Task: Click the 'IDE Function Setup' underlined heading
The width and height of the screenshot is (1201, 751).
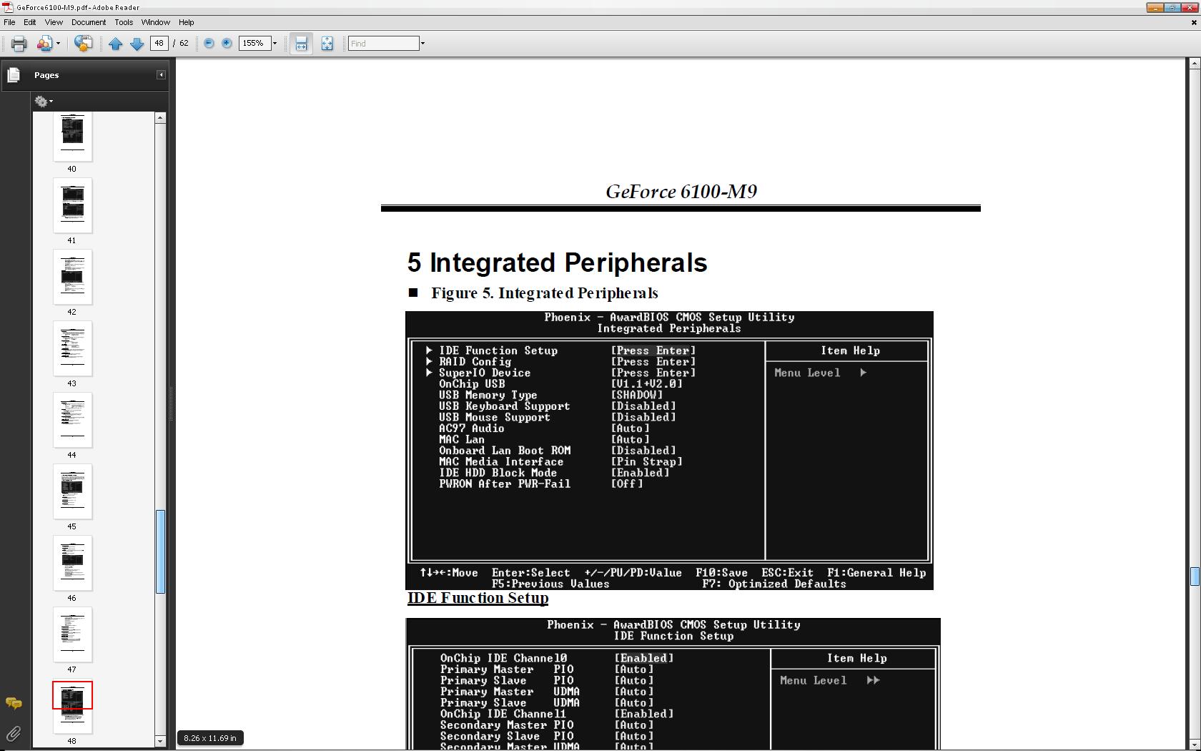Action: 478,598
